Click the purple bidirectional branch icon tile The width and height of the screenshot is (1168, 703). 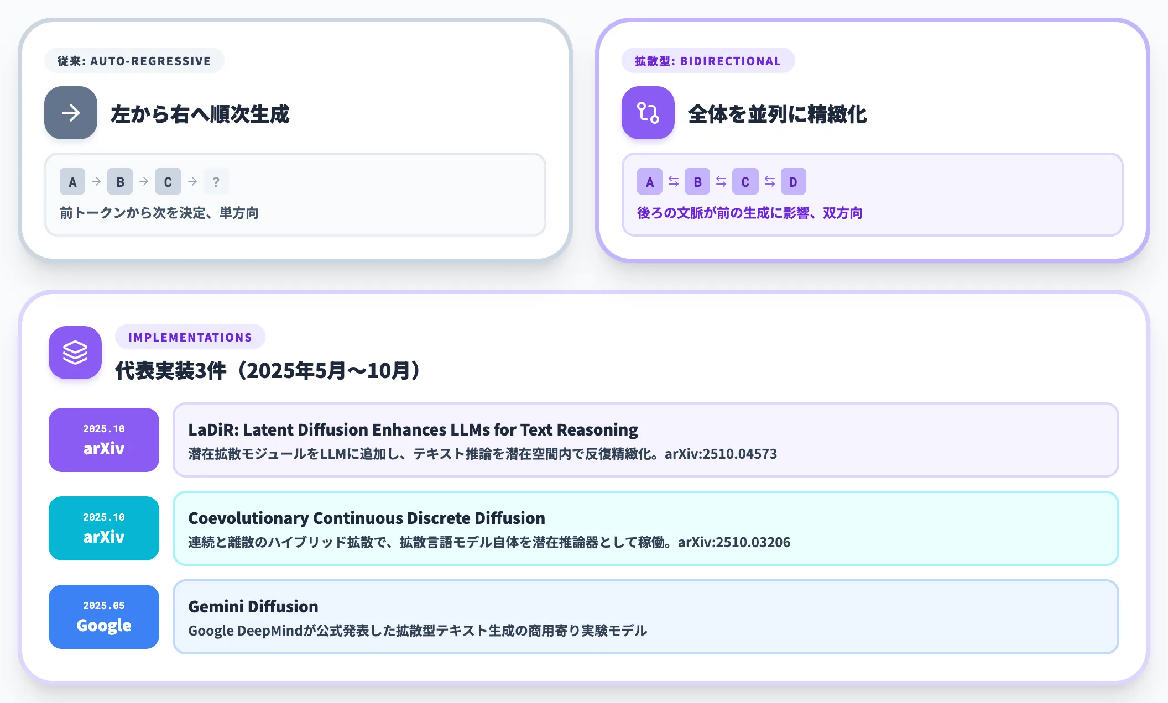648,113
